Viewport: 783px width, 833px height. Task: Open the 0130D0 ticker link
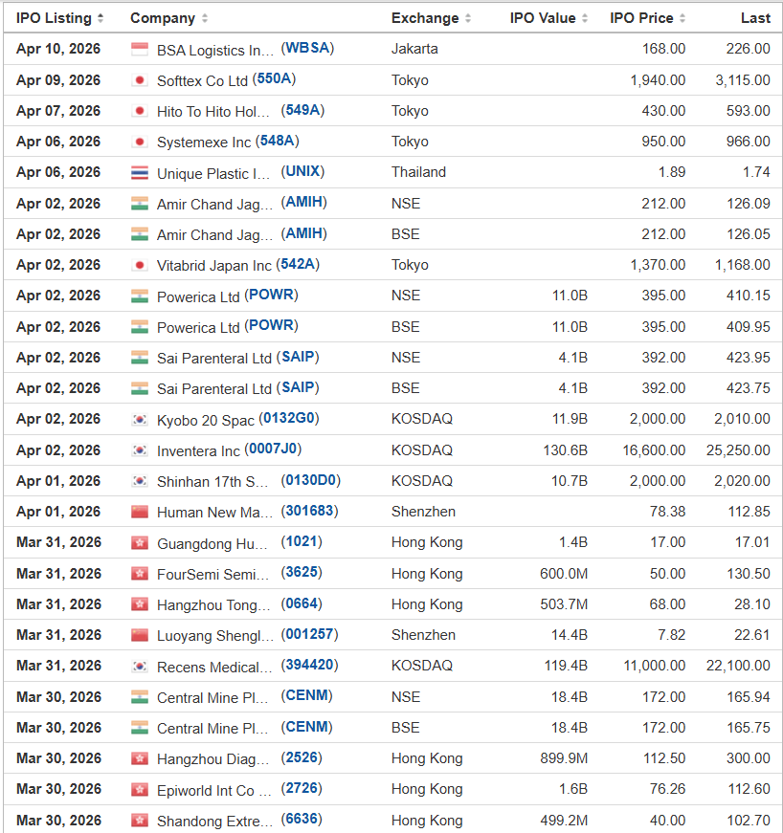click(x=311, y=480)
